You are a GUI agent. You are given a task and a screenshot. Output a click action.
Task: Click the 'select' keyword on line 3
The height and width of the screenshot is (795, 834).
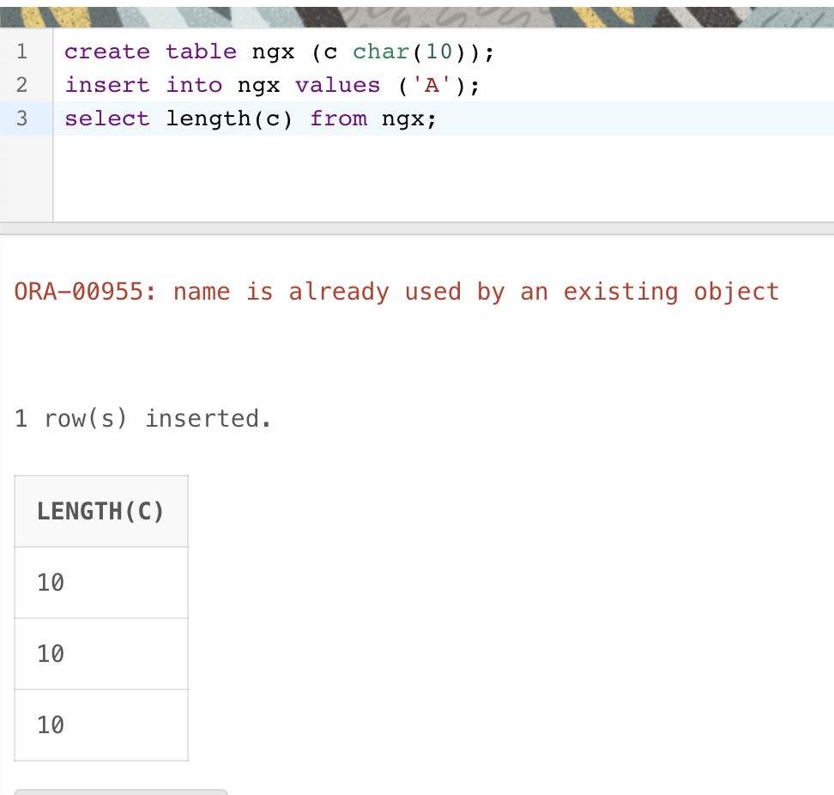107,118
